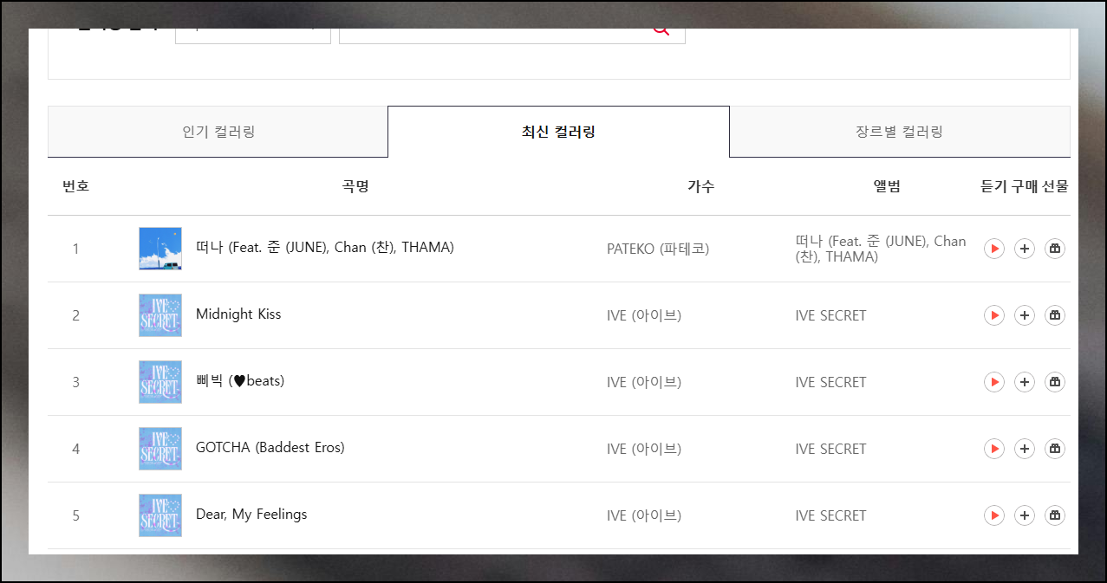Play the GOTCHA (Baddest Eros) preview

point(994,449)
